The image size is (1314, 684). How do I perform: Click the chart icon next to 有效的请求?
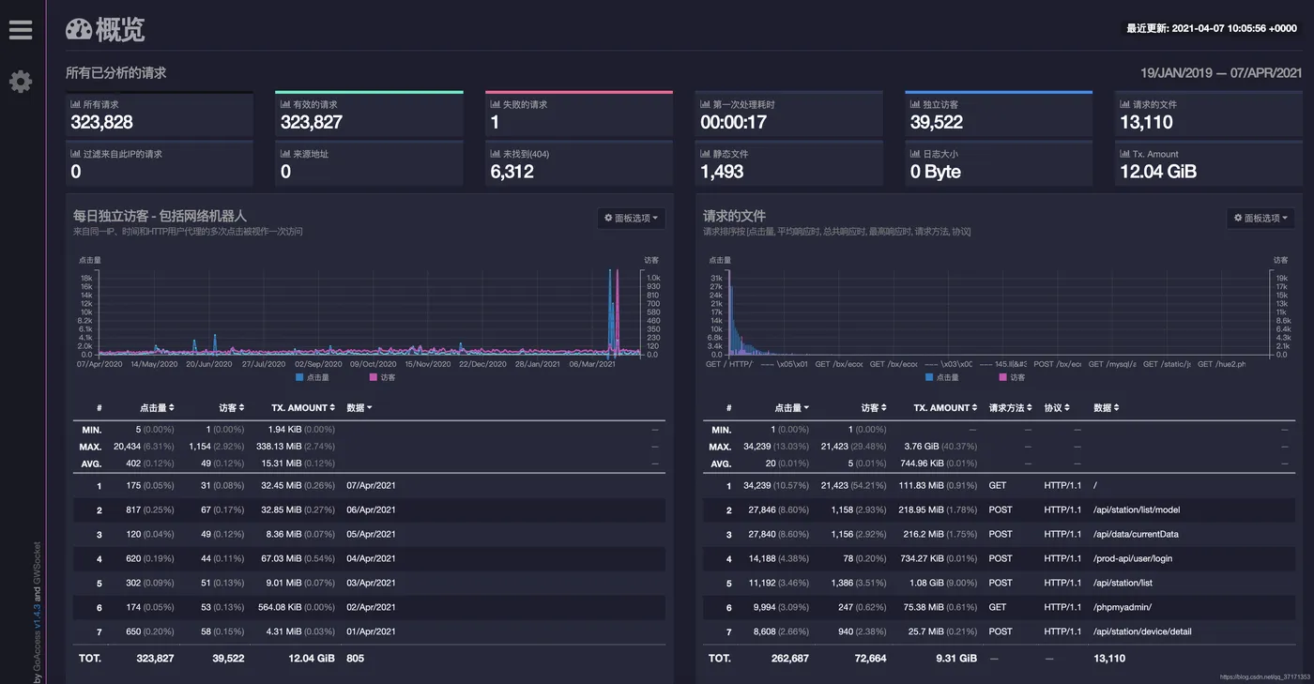point(285,105)
